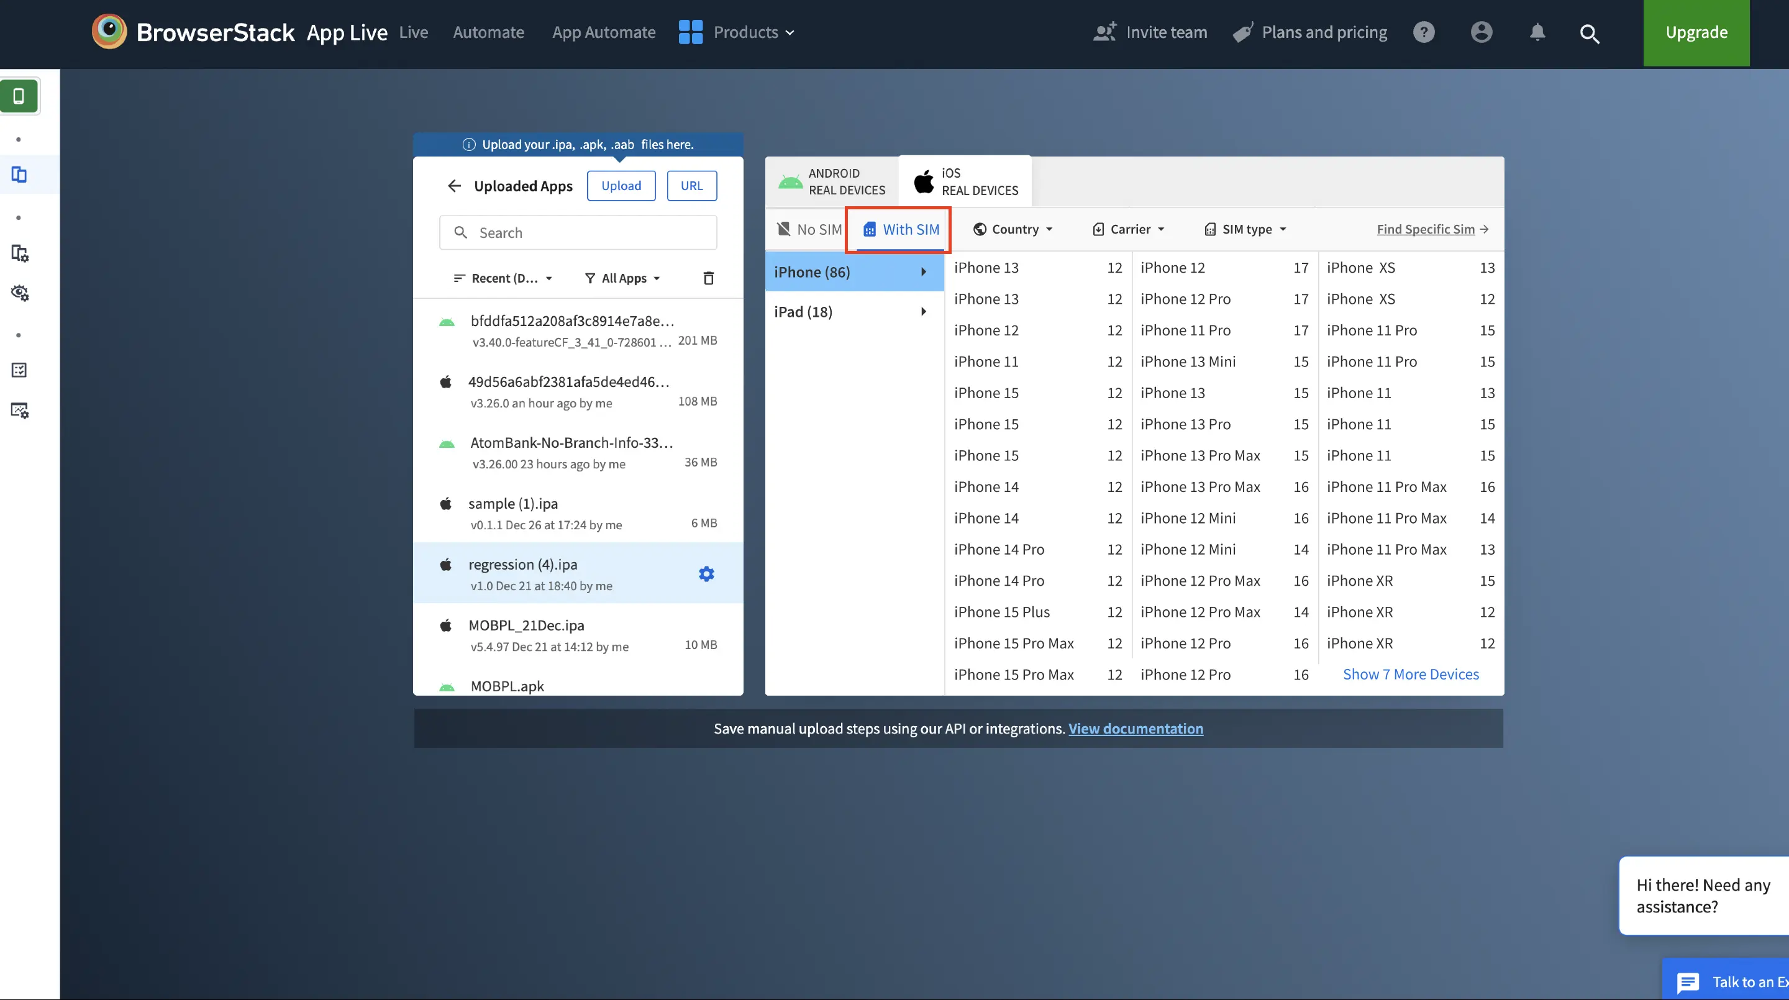Click the trash delete icon

tap(708, 278)
